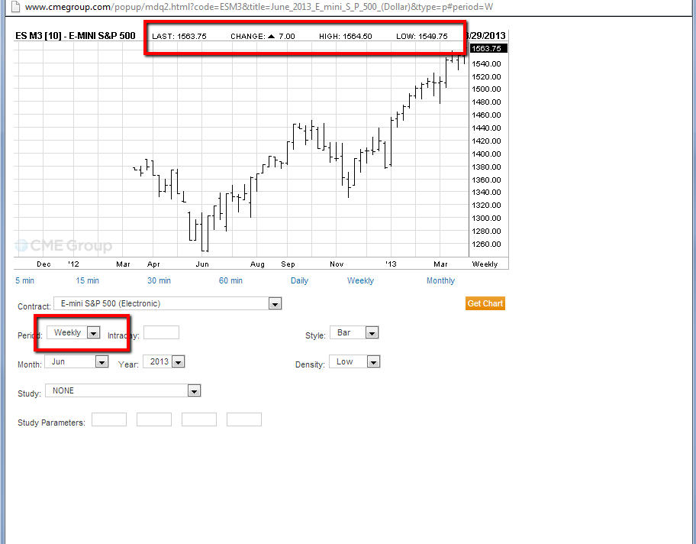
Task: Select the Daily chart link
Action: point(300,280)
